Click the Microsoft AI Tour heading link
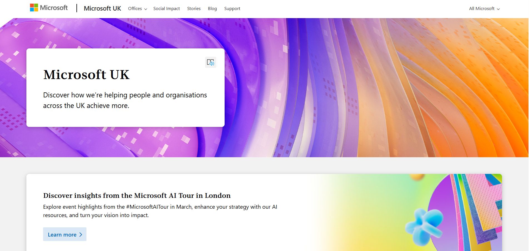 (136, 195)
